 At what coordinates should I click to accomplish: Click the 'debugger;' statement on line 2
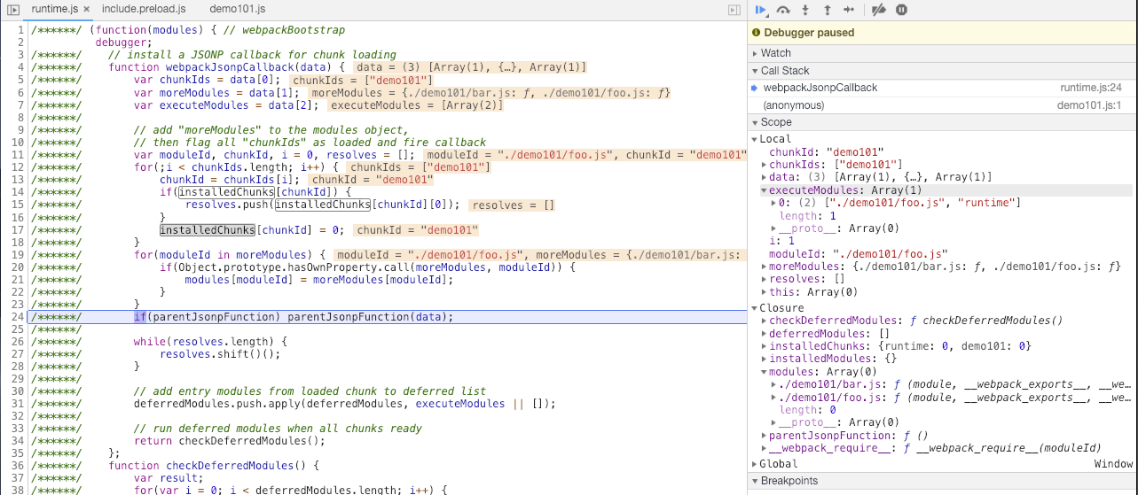124,43
